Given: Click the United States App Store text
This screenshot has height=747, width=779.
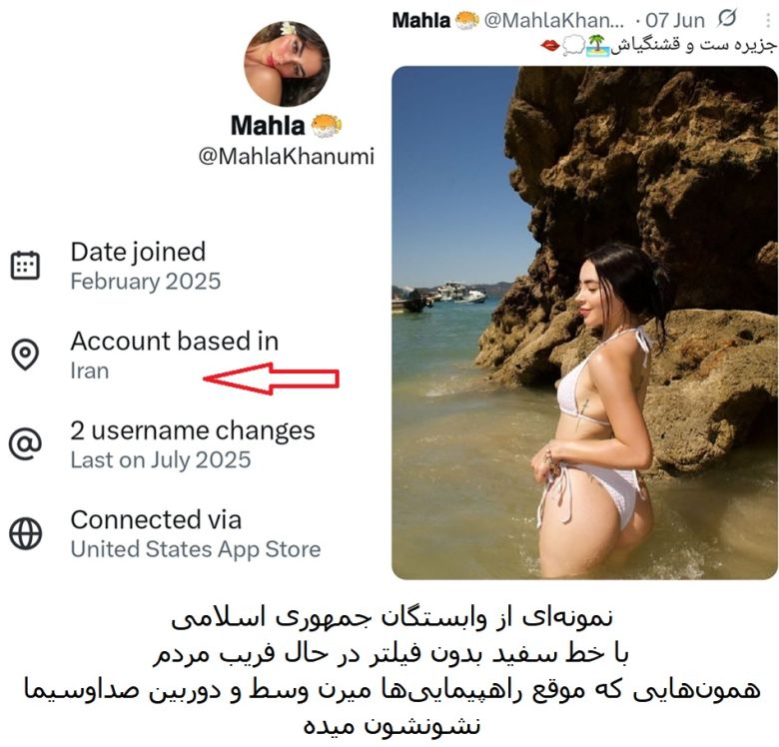Looking at the screenshot, I should tap(196, 549).
